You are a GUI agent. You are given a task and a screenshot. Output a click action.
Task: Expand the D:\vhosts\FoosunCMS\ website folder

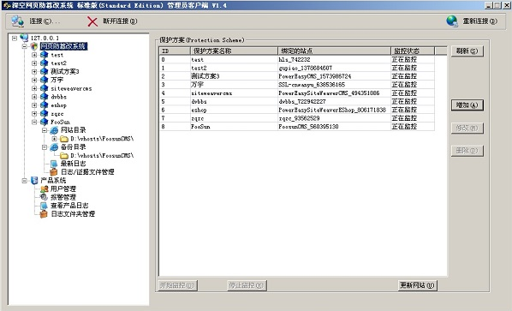click(55, 139)
